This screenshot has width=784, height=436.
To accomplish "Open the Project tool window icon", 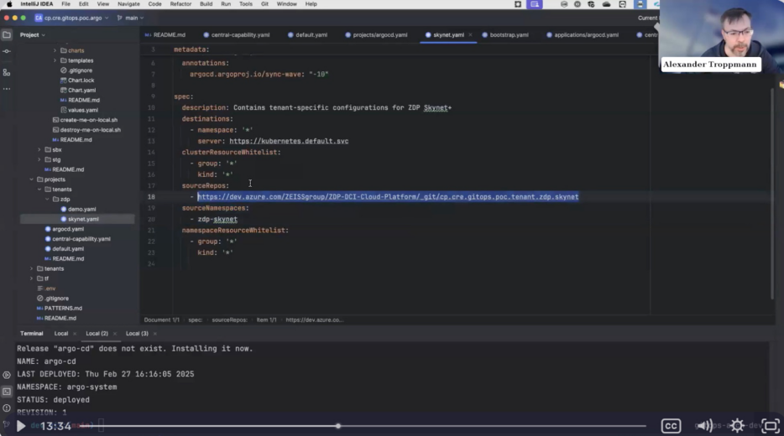I will tap(7, 35).
